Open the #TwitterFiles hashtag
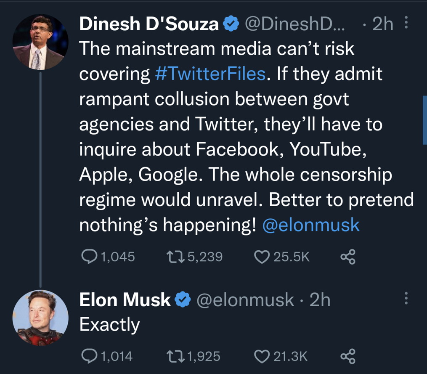427x374 pixels. point(210,74)
